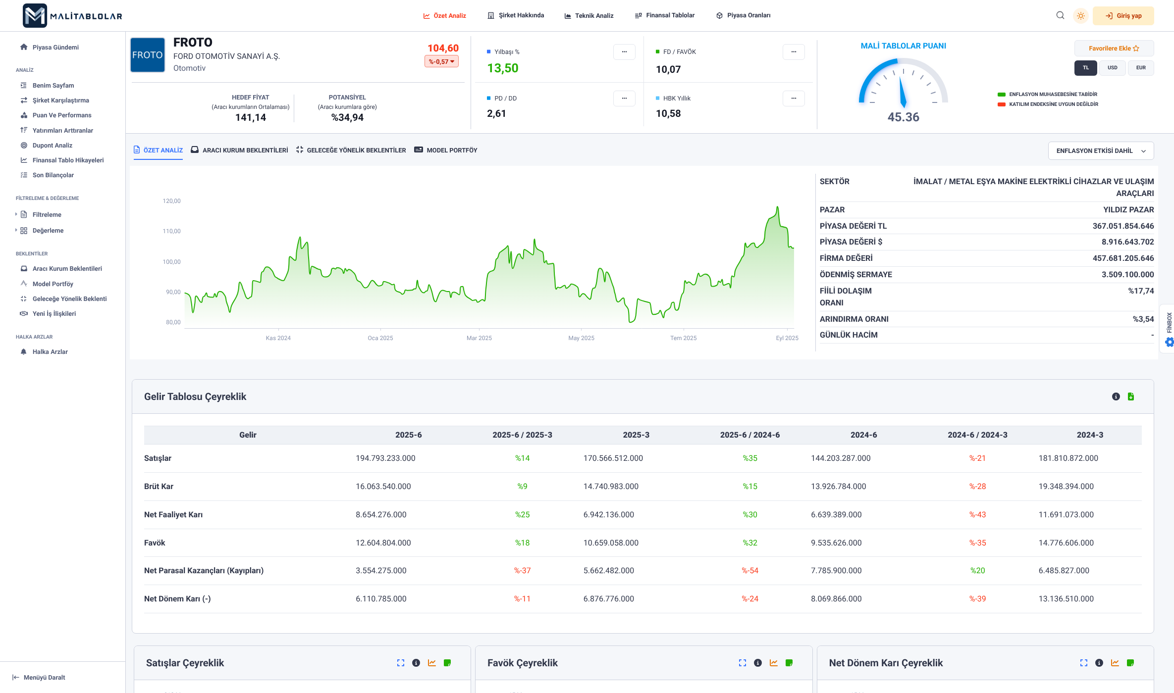Image resolution: width=1174 pixels, height=693 pixels.
Task: Click the search magnifier icon
Action: 1060,15
